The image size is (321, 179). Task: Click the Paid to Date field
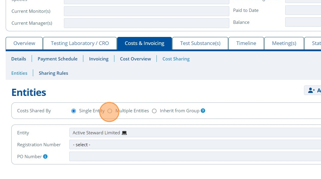click(303, 10)
